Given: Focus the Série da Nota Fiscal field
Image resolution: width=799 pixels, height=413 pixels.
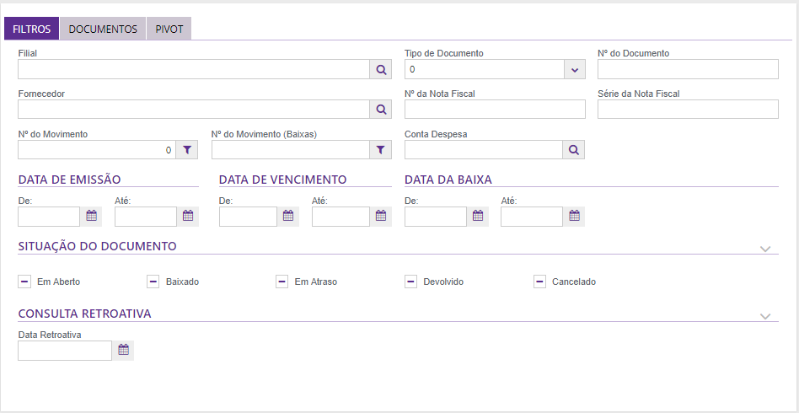Looking at the screenshot, I should tap(688, 109).
